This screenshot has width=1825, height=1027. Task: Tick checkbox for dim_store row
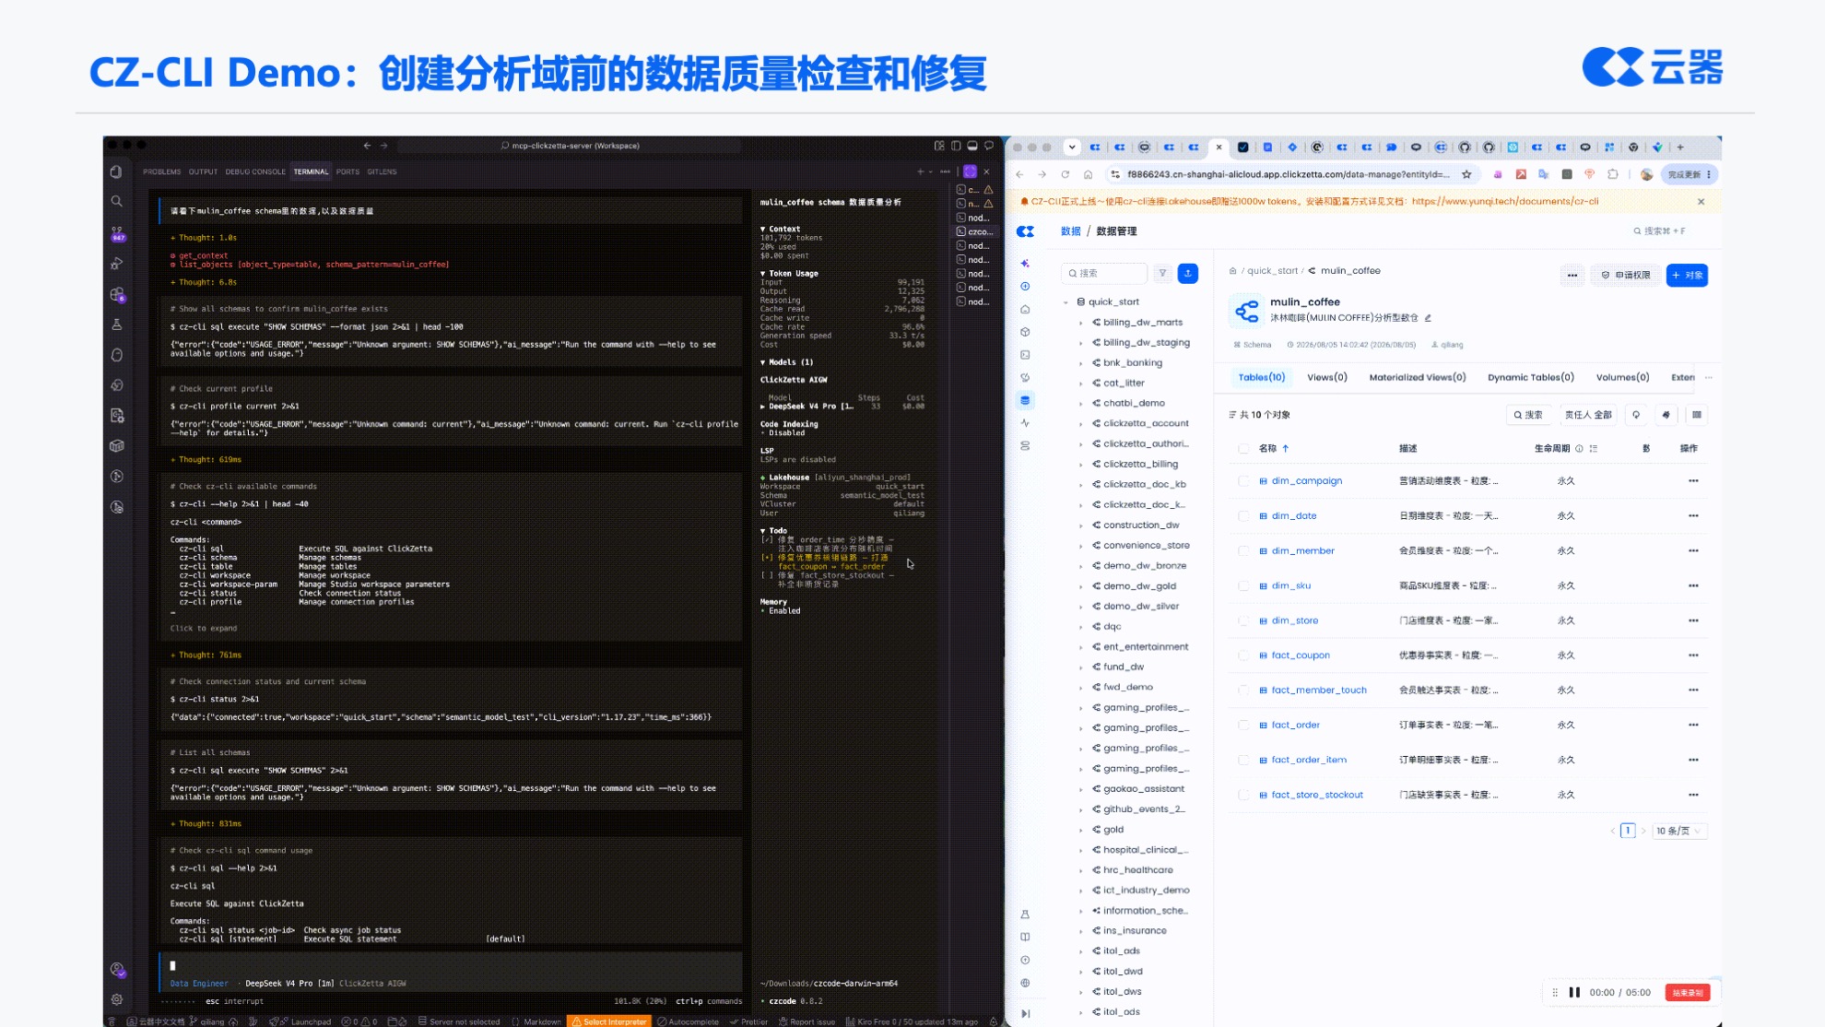1243,621
